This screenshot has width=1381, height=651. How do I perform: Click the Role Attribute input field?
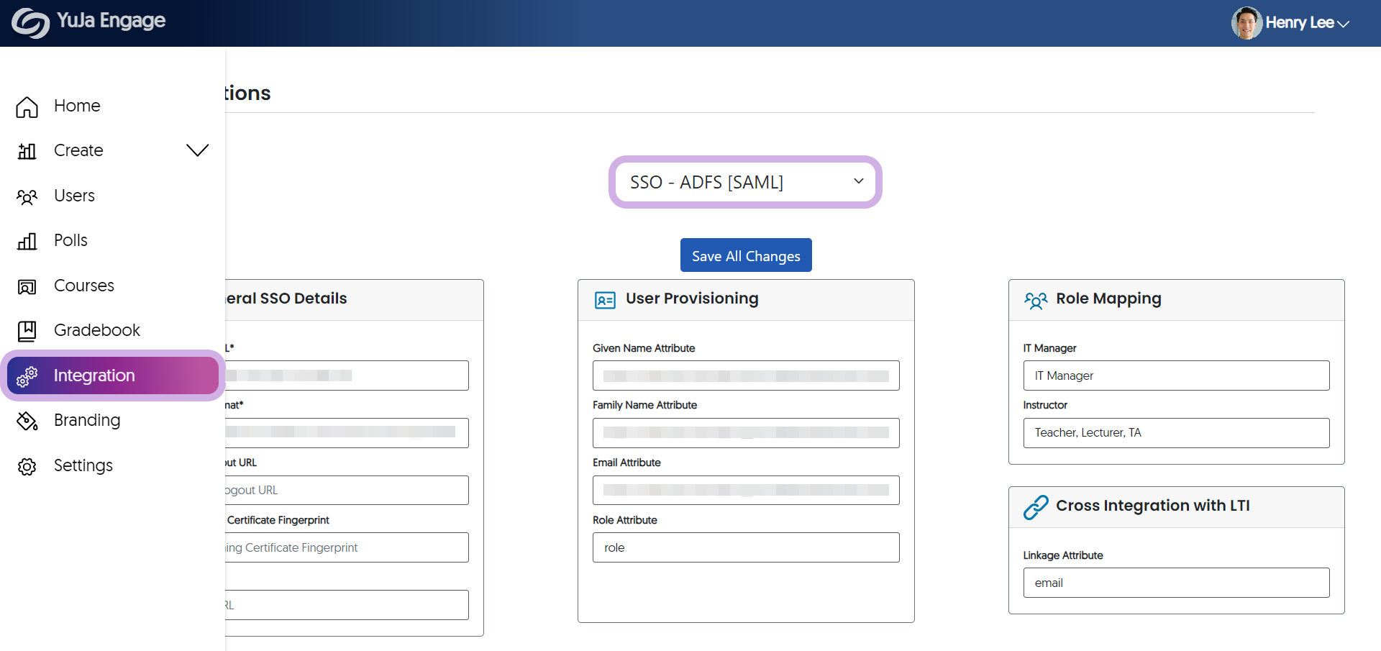tap(745, 547)
